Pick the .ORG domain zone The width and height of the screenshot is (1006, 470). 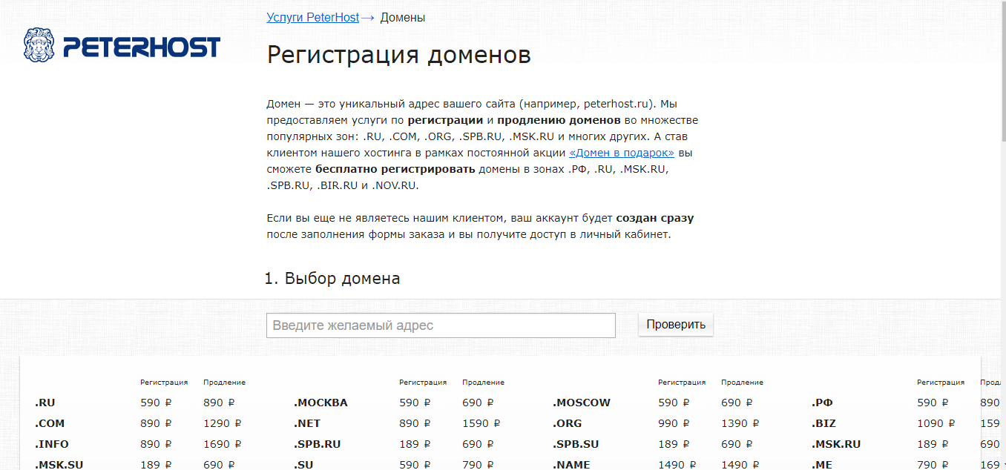(567, 423)
